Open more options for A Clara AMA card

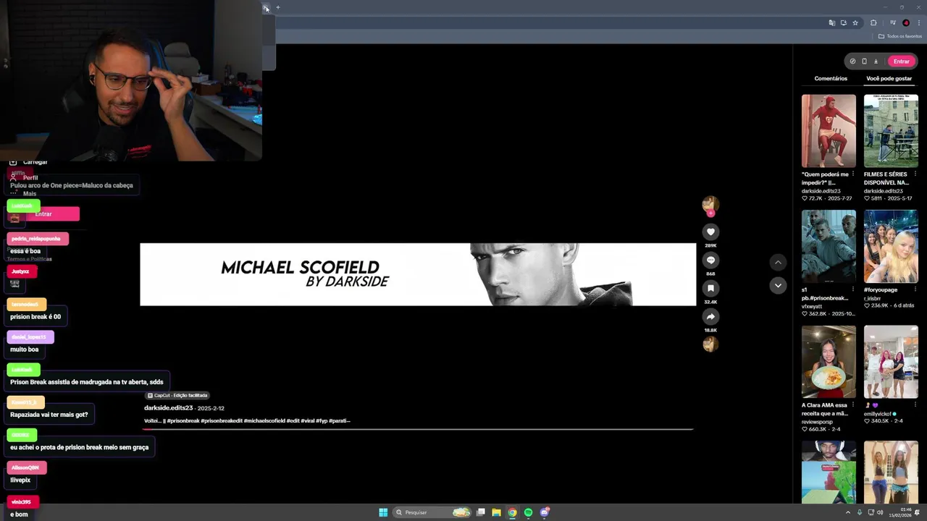click(852, 405)
